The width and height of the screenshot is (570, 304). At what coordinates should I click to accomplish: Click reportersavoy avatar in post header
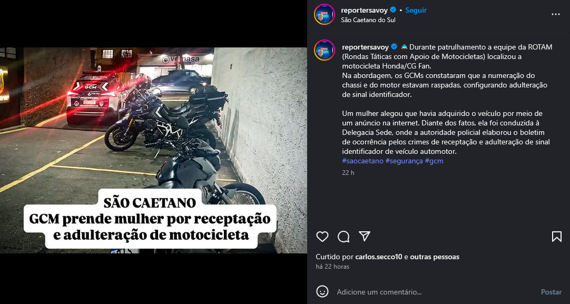tap(325, 15)
